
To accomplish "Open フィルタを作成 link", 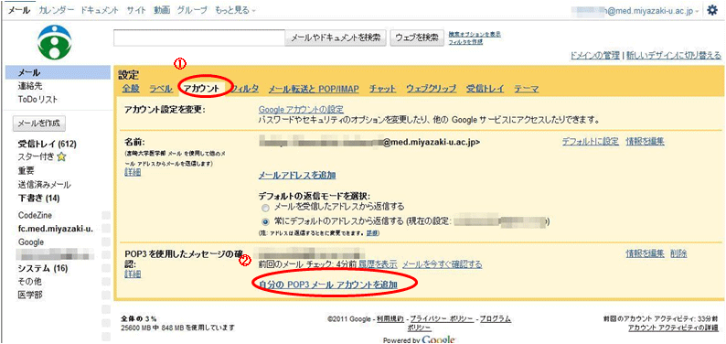I will tap(465, 42).
